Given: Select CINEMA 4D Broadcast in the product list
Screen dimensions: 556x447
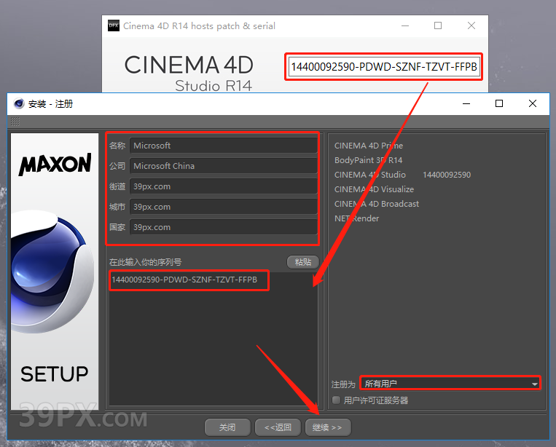Looking at the screenshot, I should pos(377,204).
